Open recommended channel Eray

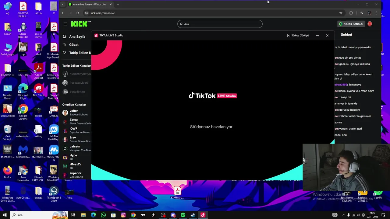[x=76, y=139]
